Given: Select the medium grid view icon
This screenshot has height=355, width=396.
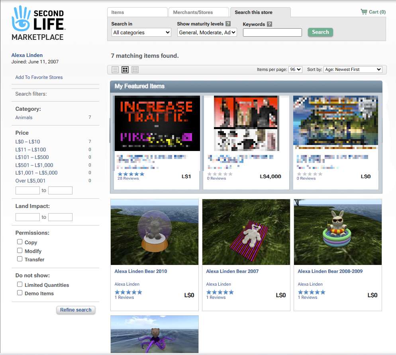Looking at the screenshot, I should (125, 69).
